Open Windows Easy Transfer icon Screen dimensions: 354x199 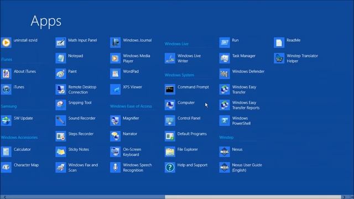pos(225,90)
